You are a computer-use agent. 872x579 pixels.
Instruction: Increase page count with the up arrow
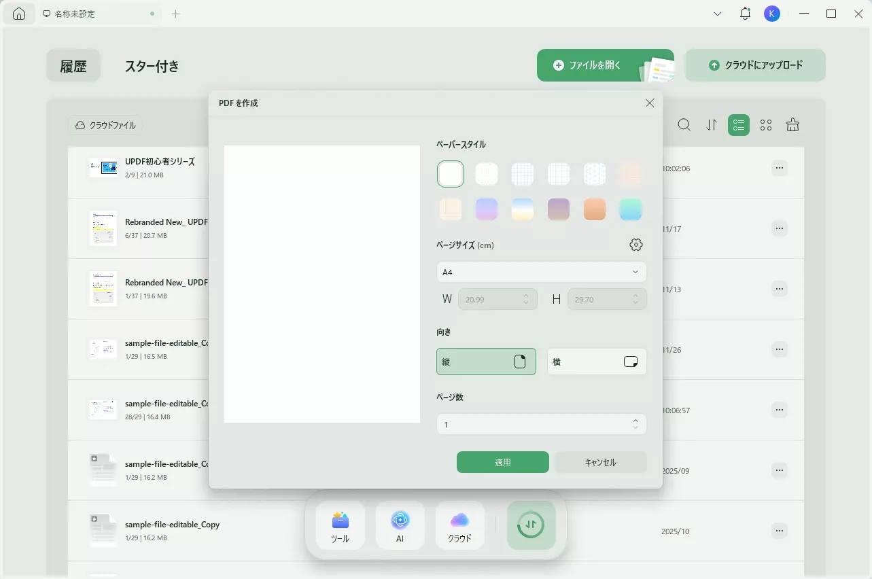click(x=635, y=421)
